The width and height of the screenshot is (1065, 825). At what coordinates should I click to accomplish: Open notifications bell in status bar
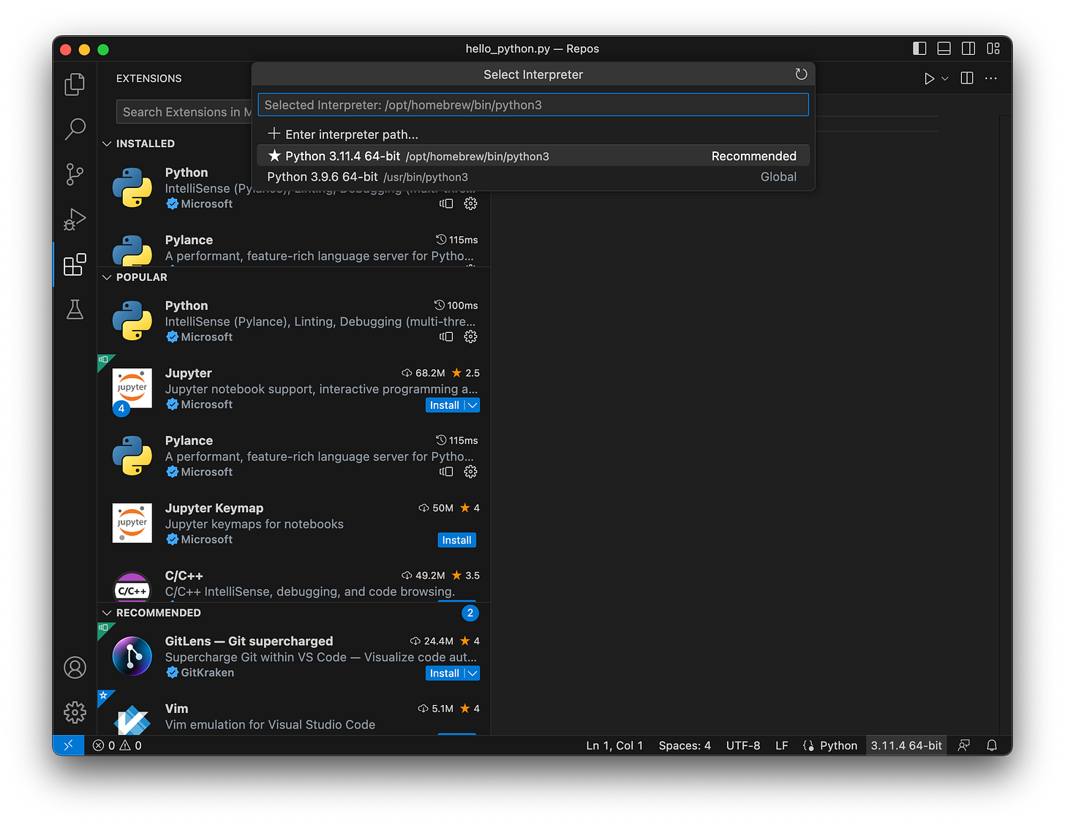tap(992, 745)
